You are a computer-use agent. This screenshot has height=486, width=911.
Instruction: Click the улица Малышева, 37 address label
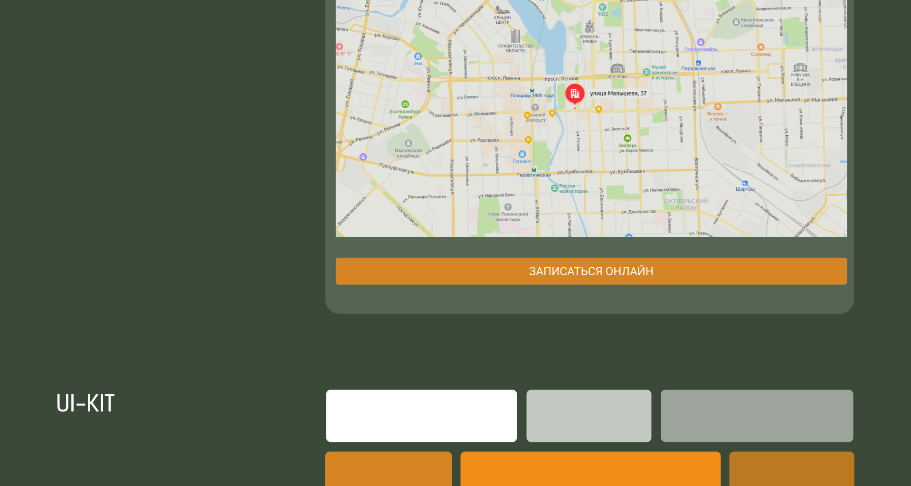[618, 93]
